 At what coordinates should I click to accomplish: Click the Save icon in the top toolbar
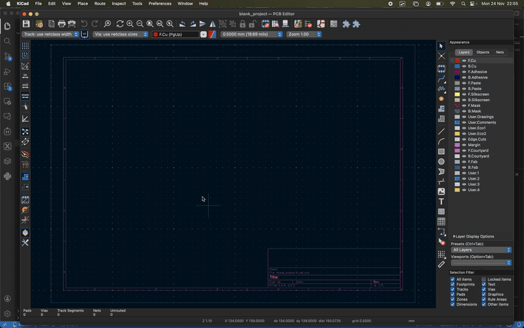(26, 24)
